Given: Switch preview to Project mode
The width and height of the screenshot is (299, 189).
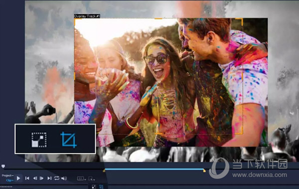Looking at the screenshot, I should pyautogui.click(x=7, y=176).
